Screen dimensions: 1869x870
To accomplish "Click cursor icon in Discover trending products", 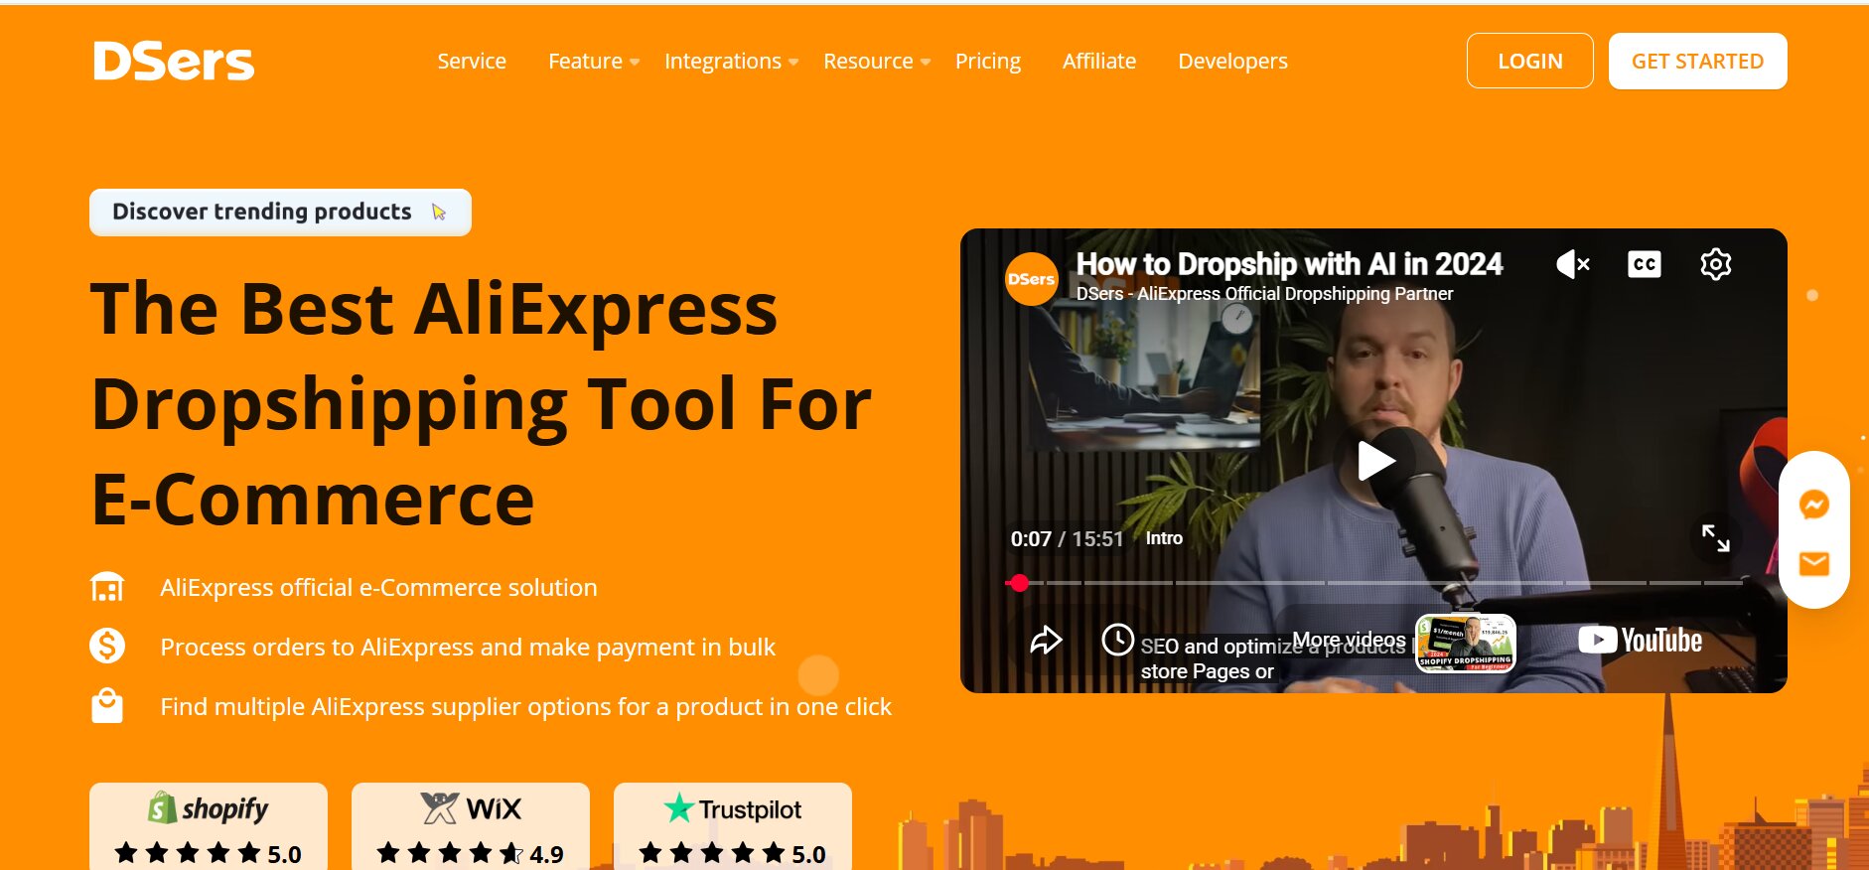I will [x=439, y=212].
